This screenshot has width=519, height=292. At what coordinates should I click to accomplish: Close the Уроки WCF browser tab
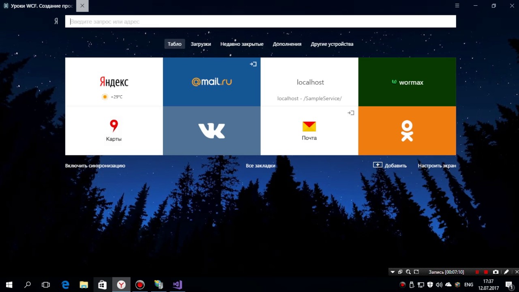[x=82, y=6]
